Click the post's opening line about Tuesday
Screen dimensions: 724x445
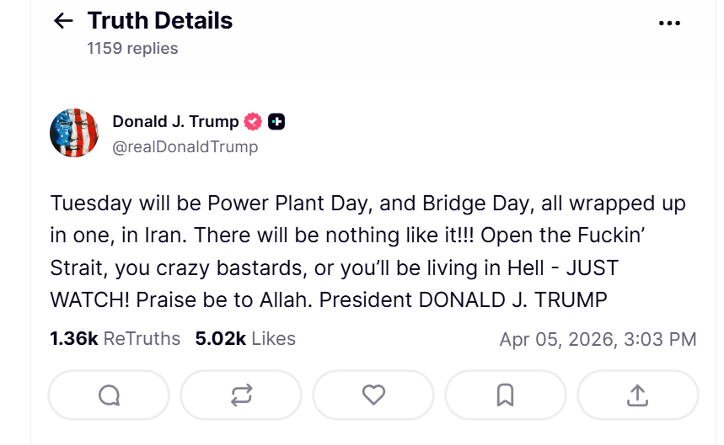[211, 204]
